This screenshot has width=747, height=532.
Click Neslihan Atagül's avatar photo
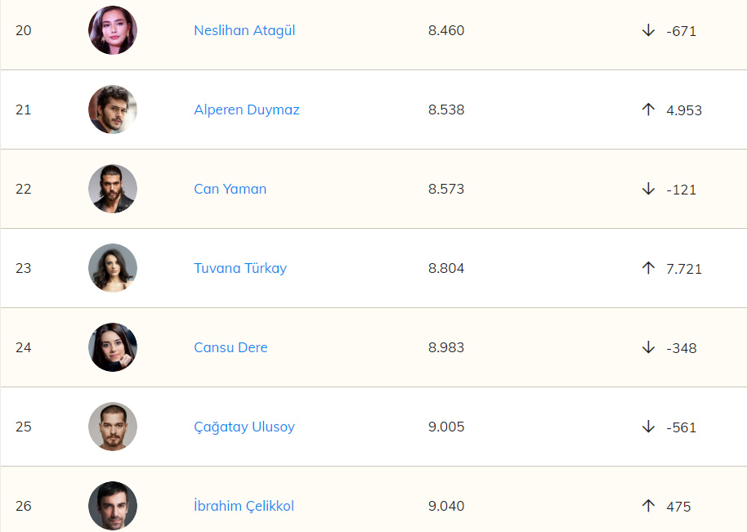(113, 30)
